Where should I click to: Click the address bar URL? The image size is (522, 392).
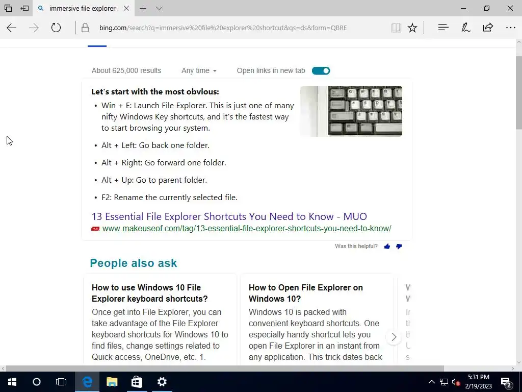coord(223,28)
